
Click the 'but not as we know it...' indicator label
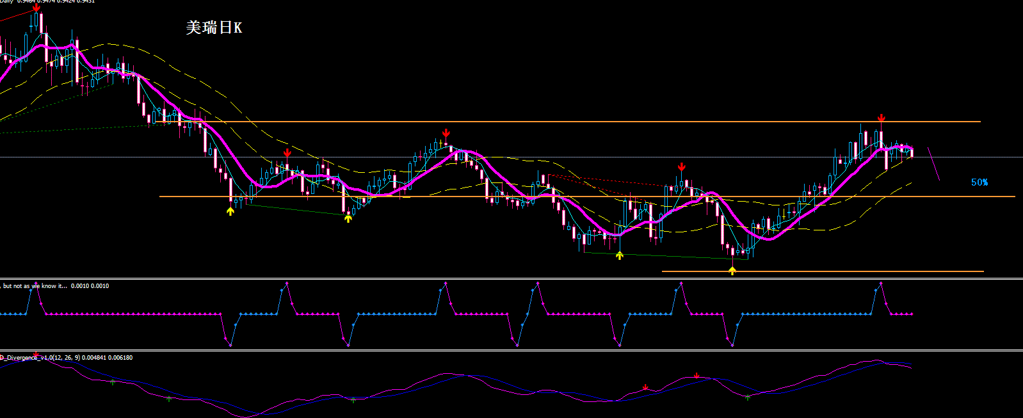coord(55,286)
